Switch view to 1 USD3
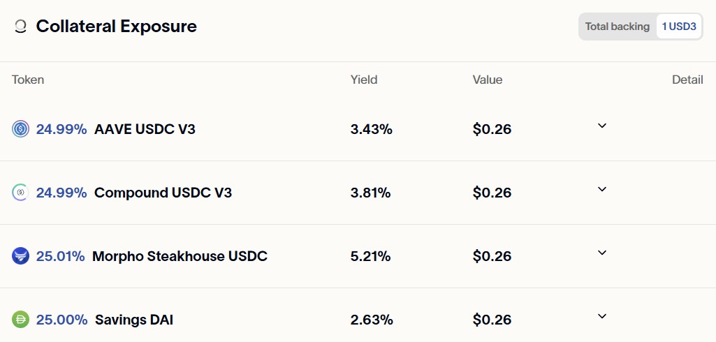 [679, 27]
